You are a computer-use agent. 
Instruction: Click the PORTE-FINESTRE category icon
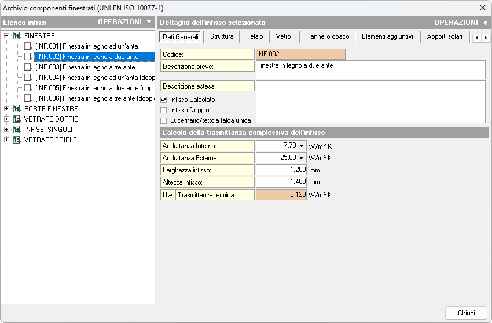(x=17, y=109)
